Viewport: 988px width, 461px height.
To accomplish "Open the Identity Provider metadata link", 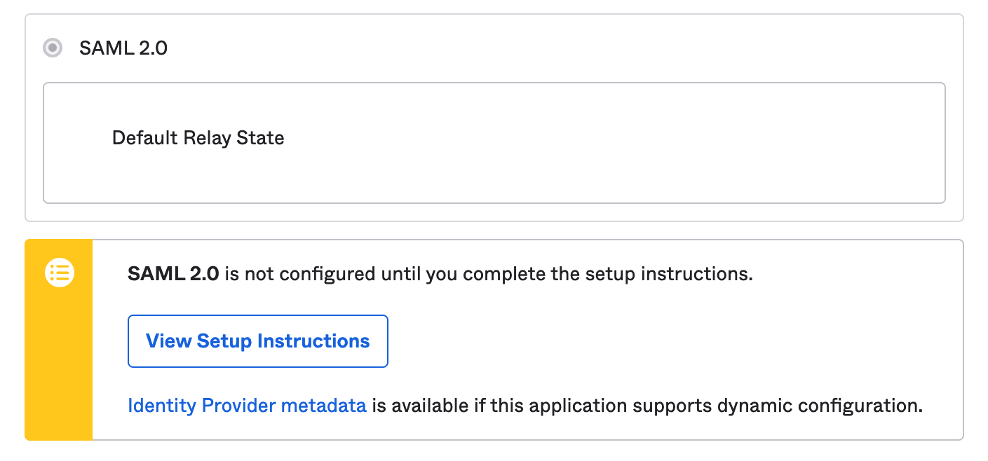I will (x=247, y=405).
